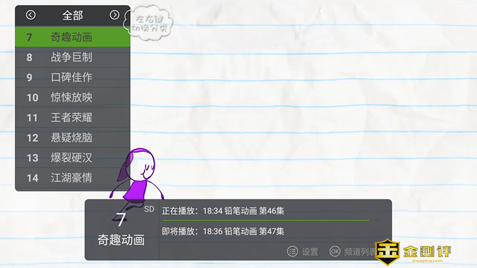Select channel 14 江湖豪情
Image resolution: width=477 pixels, height=268 pixels.
click(x=73, y=178)
